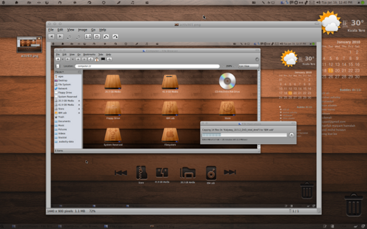This screenshot has width=367, height=229.
Task: Open the Help menu
Action: coord(103,30)
